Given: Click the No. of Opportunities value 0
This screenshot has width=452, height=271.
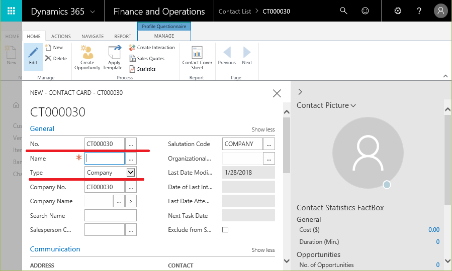Looking at the screenshot, I should 437,264.
